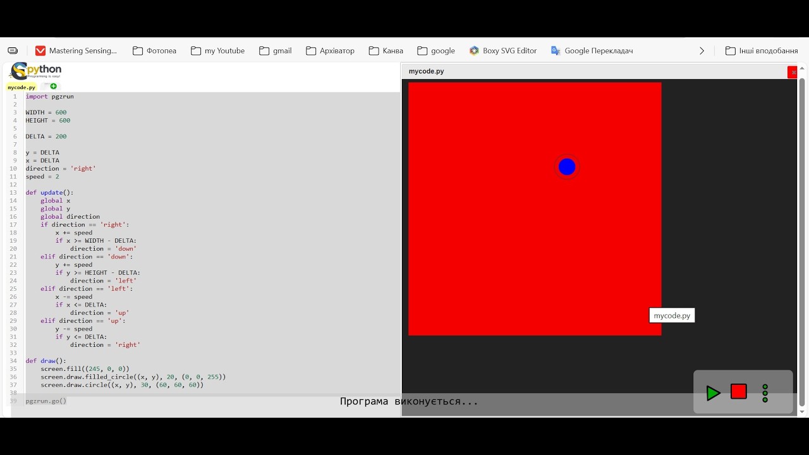This screenshot has height=455, width=809.
Task: Open the Google Перекладач bookmark
Action: [x=592, y=51]
